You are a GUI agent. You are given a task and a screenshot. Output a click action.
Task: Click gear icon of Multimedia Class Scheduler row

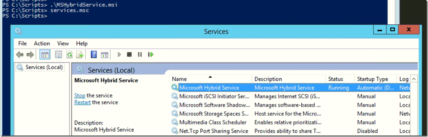pyautogui.click(x=174, y=122)
